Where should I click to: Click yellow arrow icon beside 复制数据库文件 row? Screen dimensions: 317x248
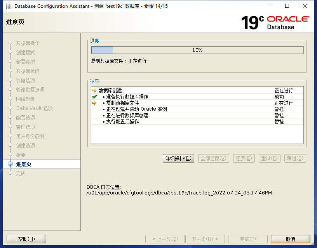[94, 103]
